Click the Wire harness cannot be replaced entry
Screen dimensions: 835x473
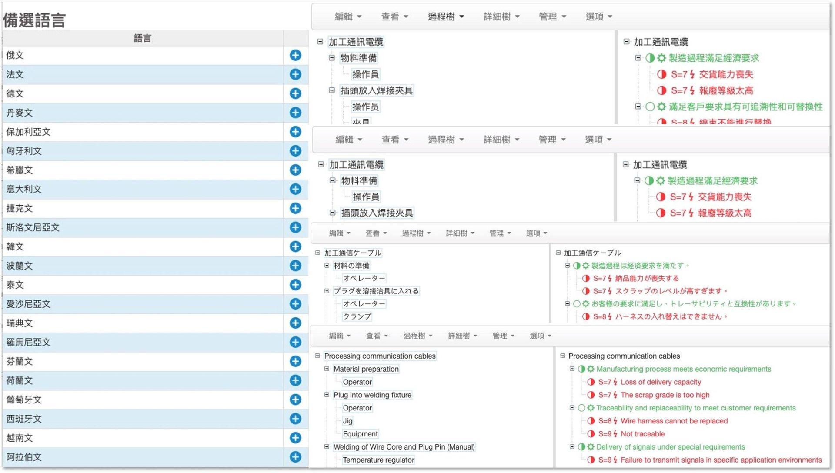[x=674, y=421]
